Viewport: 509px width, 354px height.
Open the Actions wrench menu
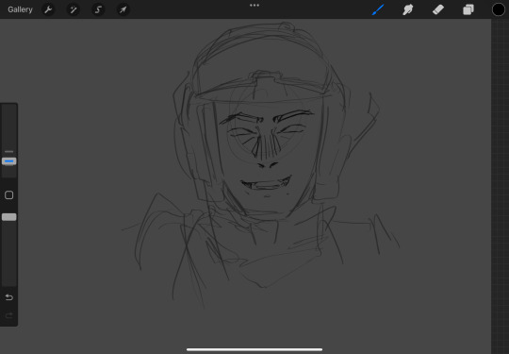pyautogui.click(x=48, y=9)
